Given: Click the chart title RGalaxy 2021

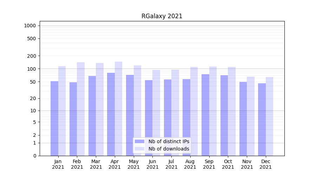Looking at the screenshot, I should [162, 16].
